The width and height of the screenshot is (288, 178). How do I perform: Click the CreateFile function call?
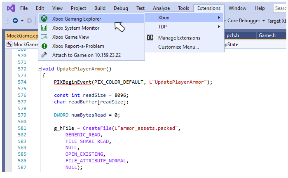point(97,128)
